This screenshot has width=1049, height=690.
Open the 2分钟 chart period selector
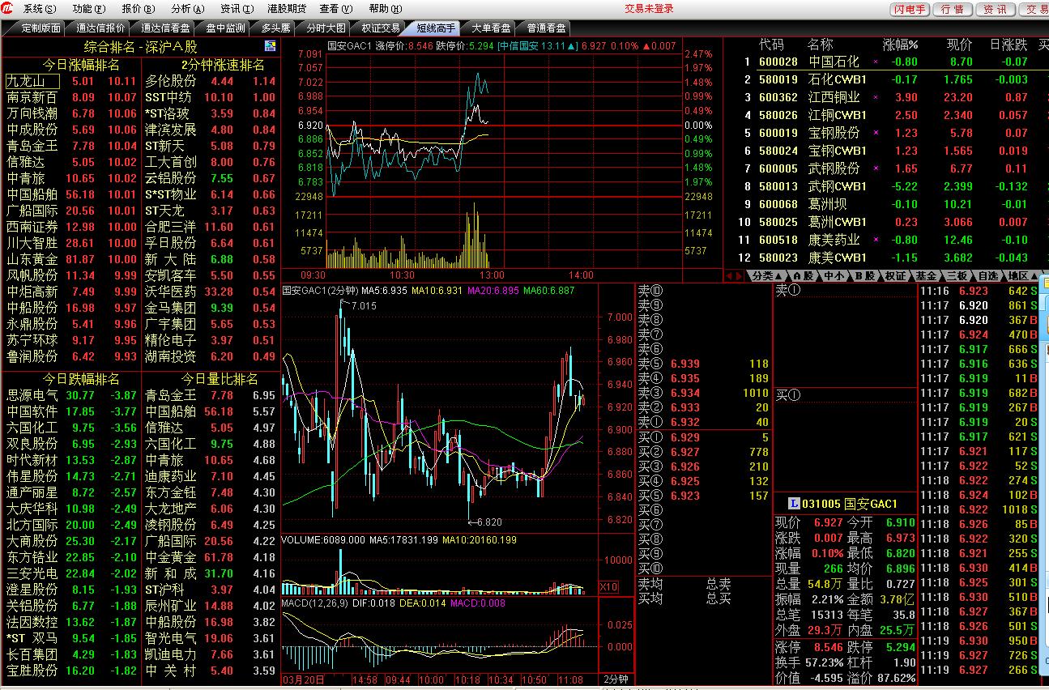[x=616, y=679]
